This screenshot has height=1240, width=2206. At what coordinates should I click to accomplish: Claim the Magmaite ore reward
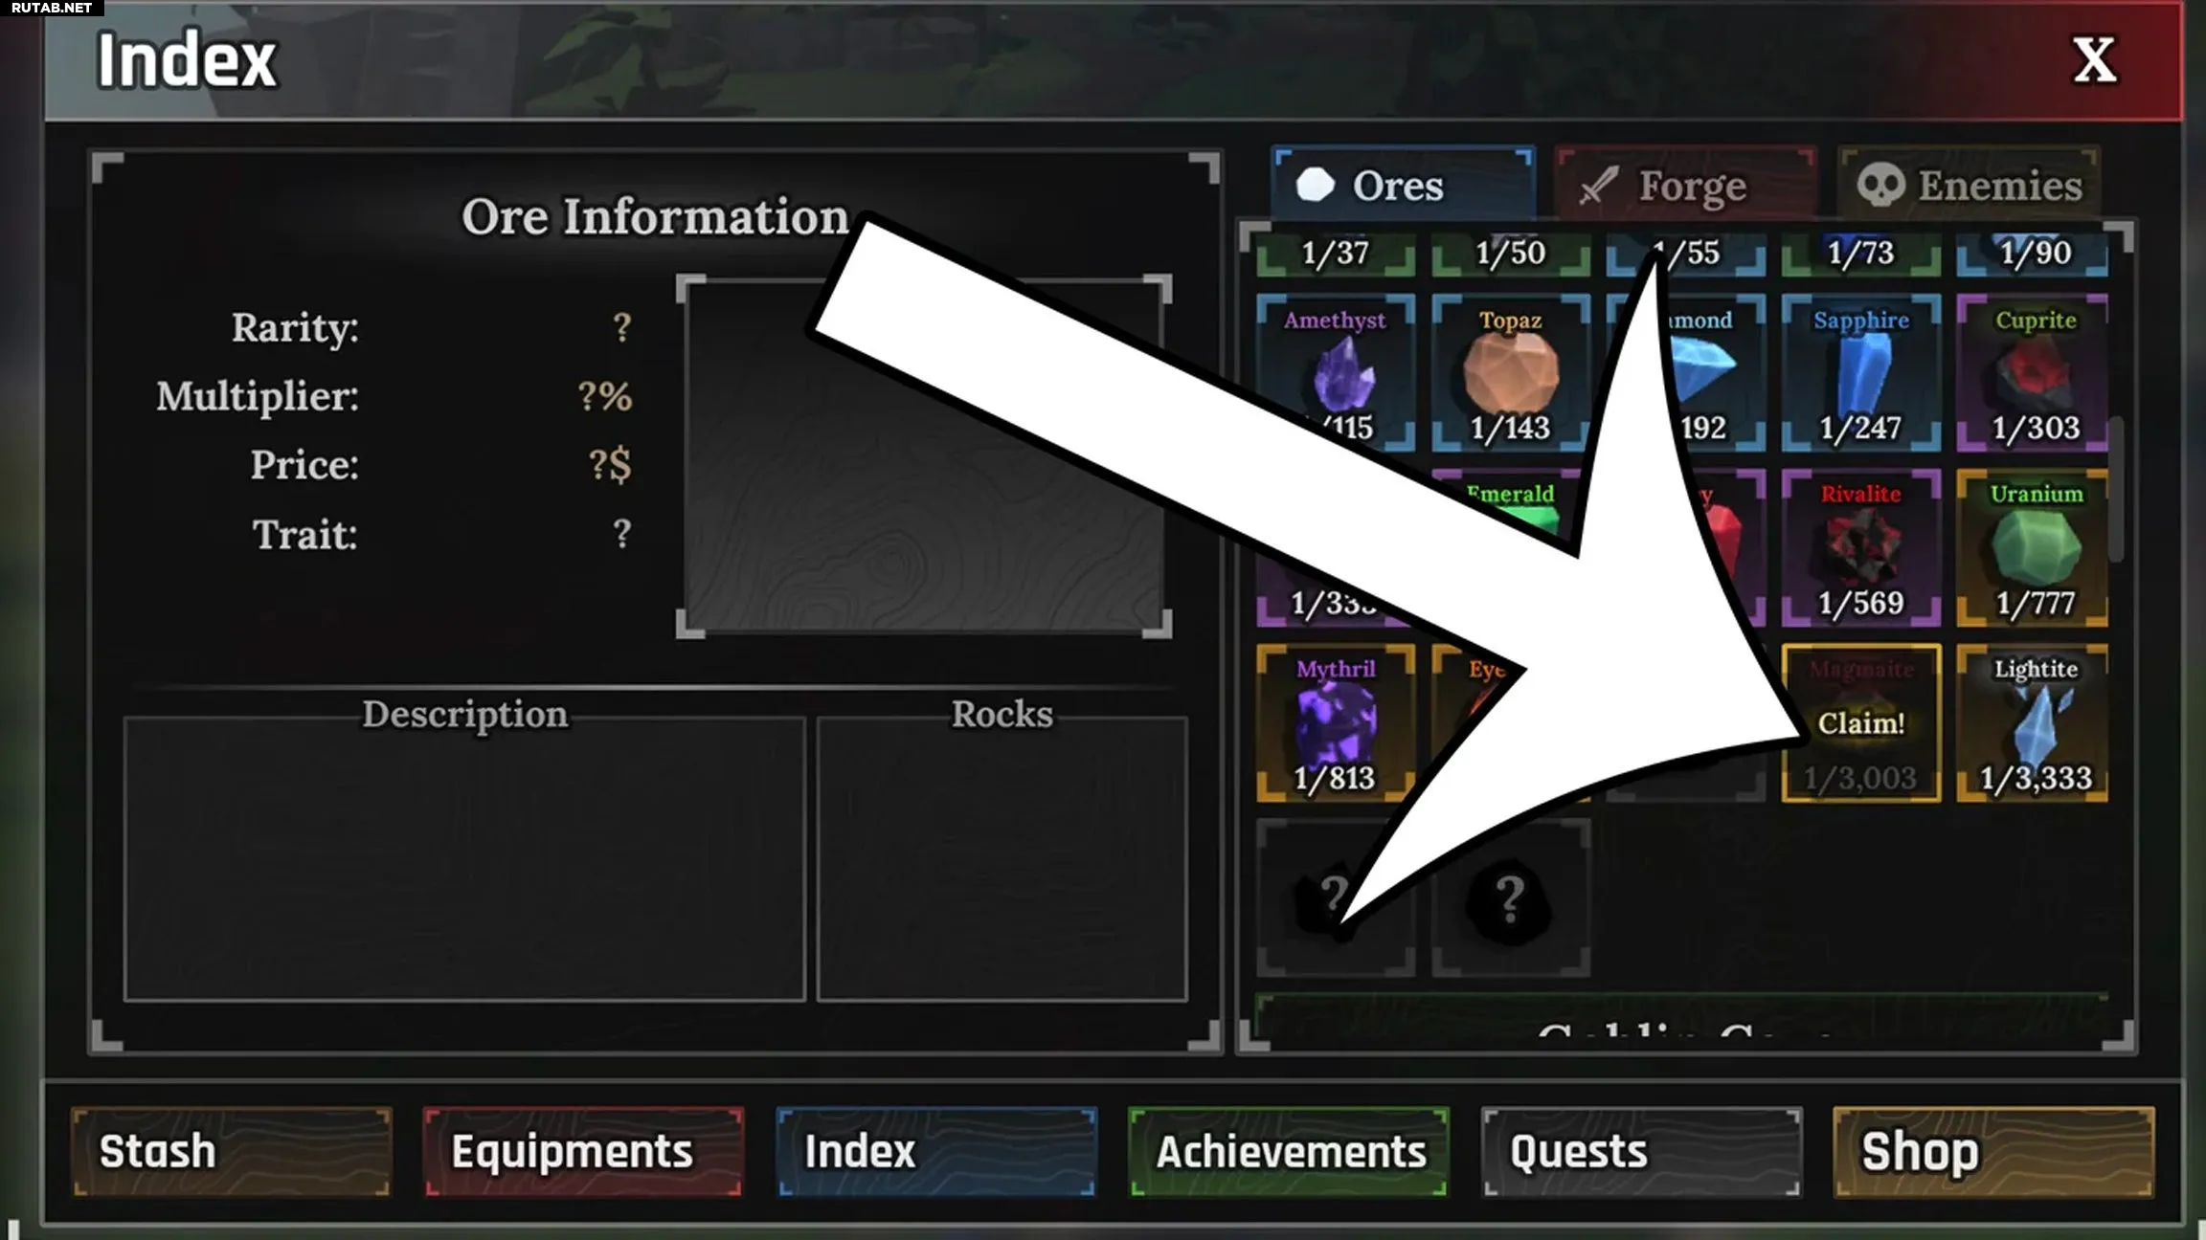pos(1860,722)
